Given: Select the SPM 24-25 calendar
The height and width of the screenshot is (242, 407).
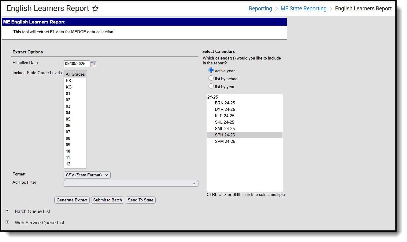Looking at the screenshot, I should [245, 141].
